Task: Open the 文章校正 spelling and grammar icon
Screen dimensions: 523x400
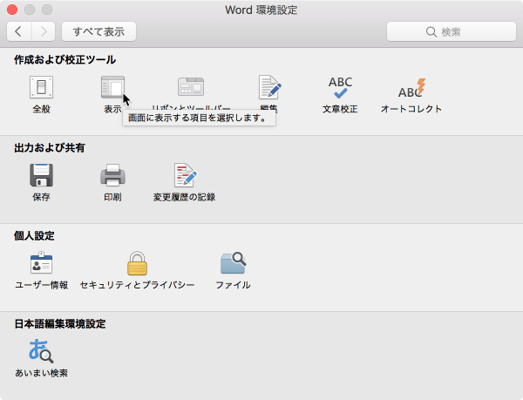Action: pos(340,87)
